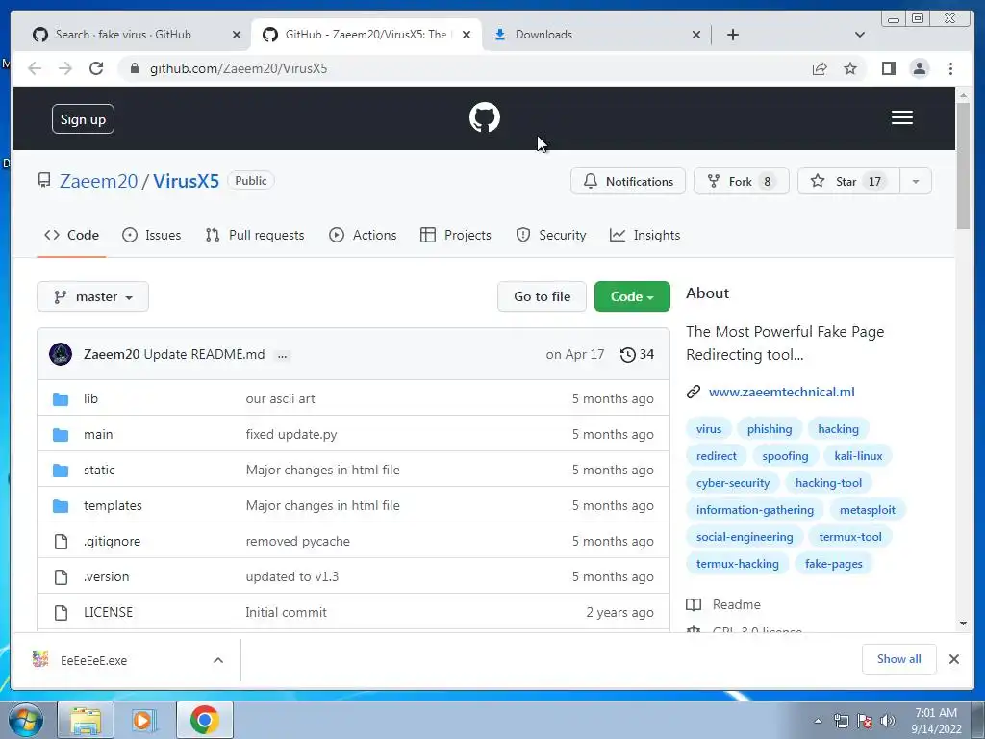Image resolution: width=985 pixels, height=739 pixels.
Task: Switch to the Downloads browser tab
Action: (596, 35)
